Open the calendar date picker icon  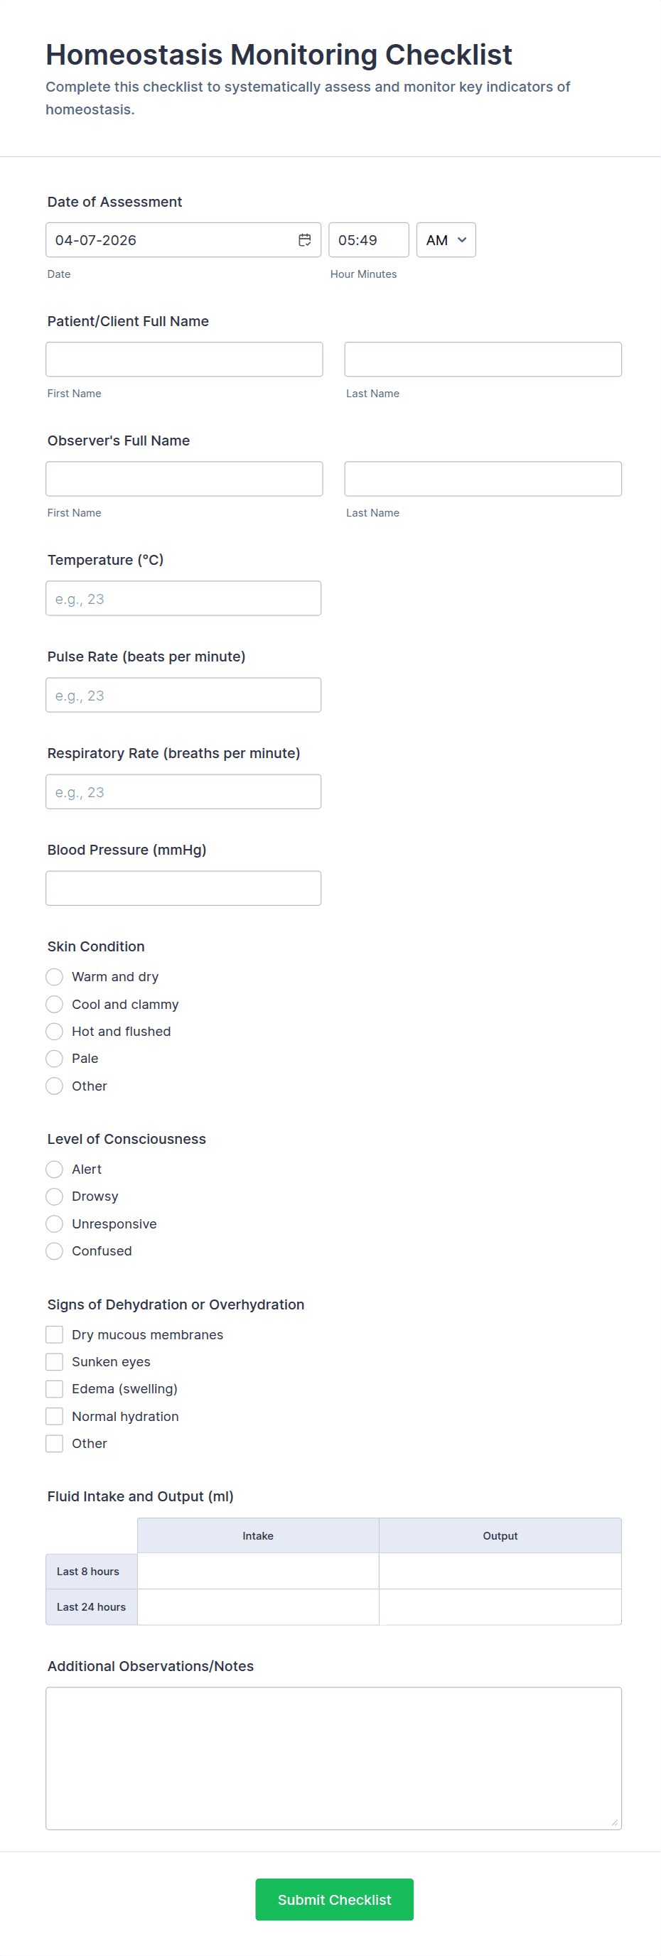305,240
